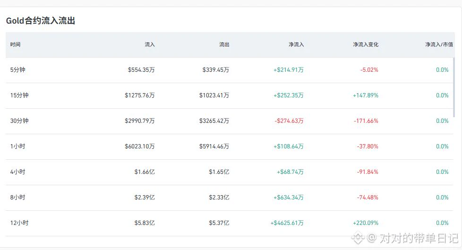Screen dimensions: 462x250
Task: Click the 净流入 column header
Action: click(x=296, y=44)
